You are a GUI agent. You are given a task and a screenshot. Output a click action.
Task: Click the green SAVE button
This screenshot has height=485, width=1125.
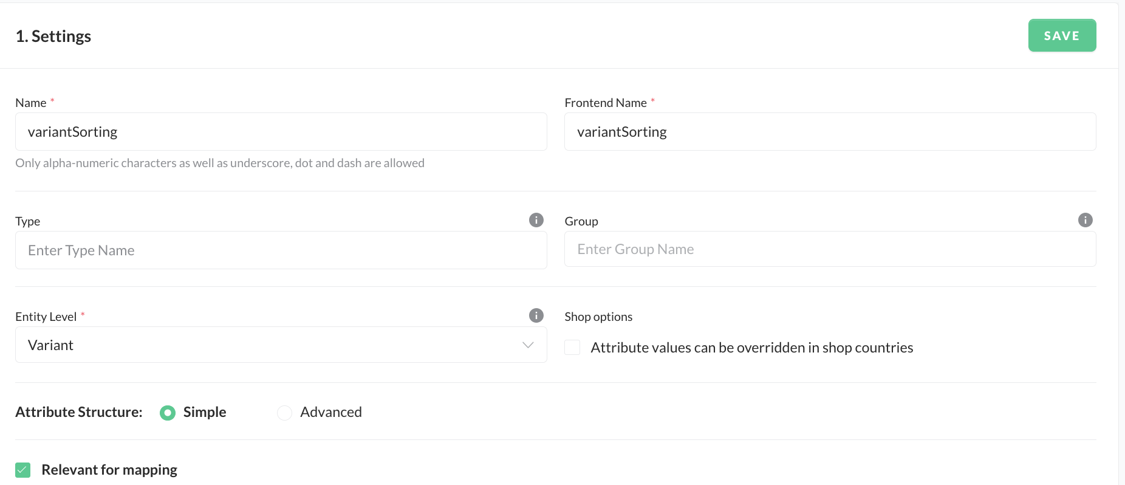(x=1061, y=35)
